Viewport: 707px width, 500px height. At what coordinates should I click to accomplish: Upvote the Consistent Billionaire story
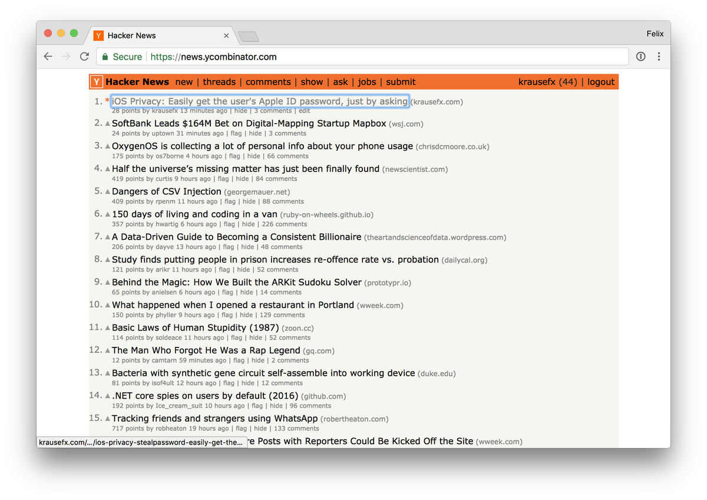click(x=108, y=237)
